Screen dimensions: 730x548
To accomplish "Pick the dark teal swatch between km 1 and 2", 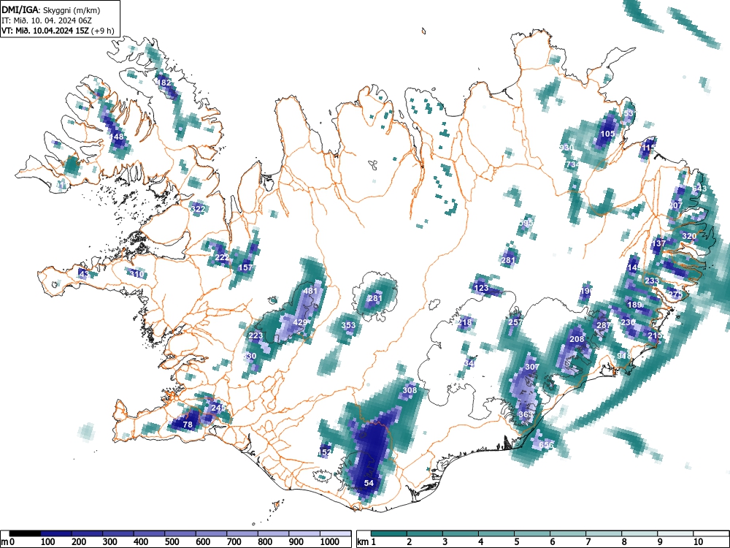I will (x=389, y=533).
